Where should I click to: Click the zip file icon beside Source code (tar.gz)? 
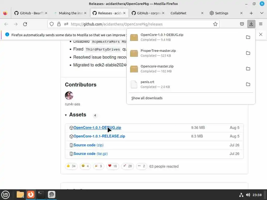click(71, 154)
